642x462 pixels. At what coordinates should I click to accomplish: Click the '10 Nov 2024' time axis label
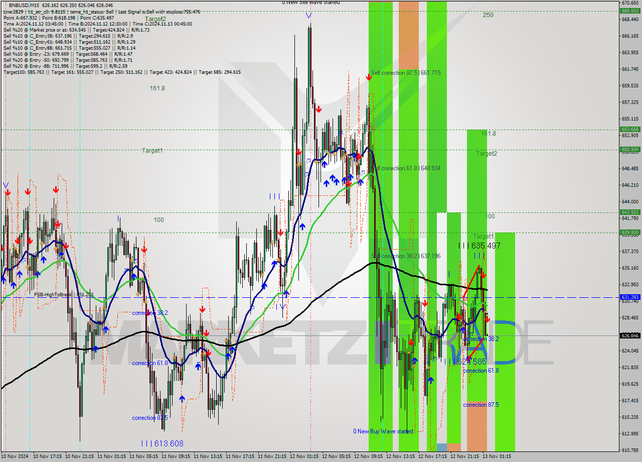[x=16, y=456]
